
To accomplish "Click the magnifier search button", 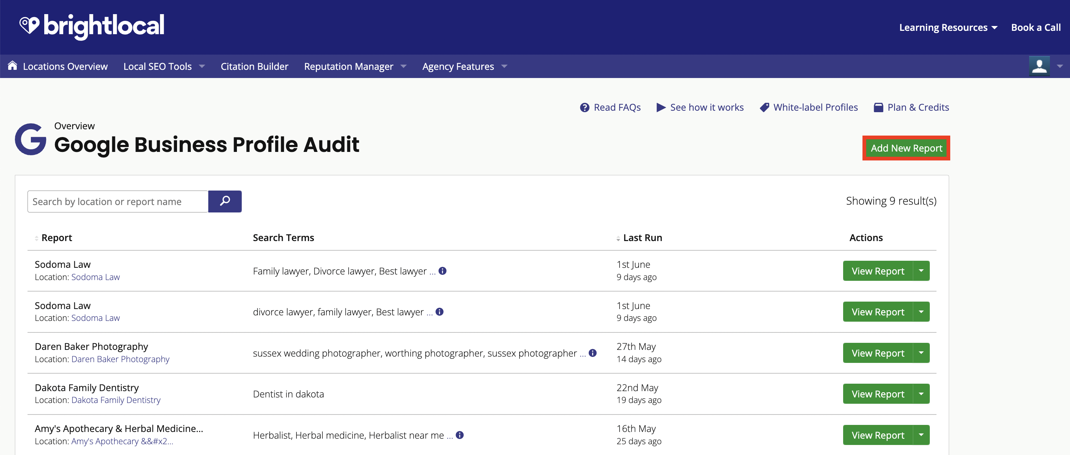I will [x=225, y=201].
